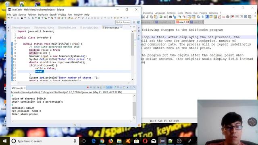The image size is (258, 145).
Task: Click the code editor scroll down arrow
Action: (133, 79)
